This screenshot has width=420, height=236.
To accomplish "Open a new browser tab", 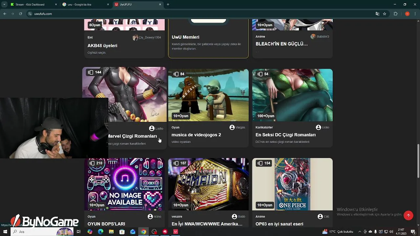I will click(x=168, y=5).
